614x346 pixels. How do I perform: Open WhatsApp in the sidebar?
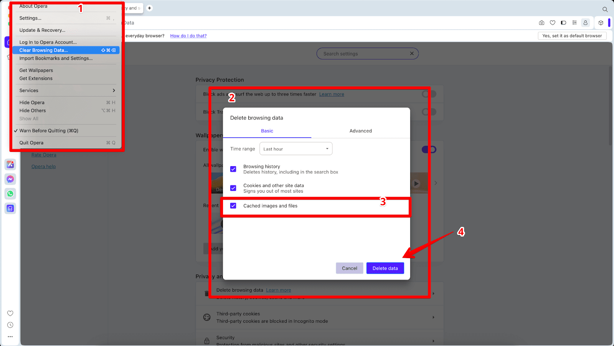(10, 194)
